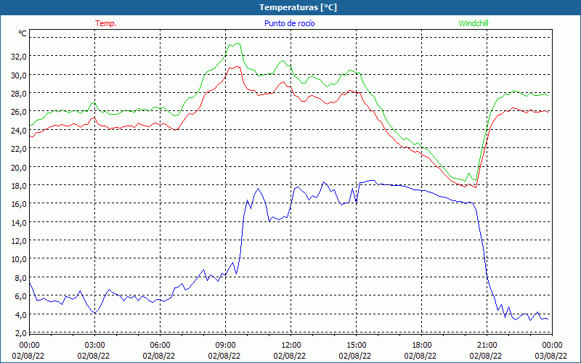
Task: Click the 22,0 y-axis value
Action: click(19, 149)
